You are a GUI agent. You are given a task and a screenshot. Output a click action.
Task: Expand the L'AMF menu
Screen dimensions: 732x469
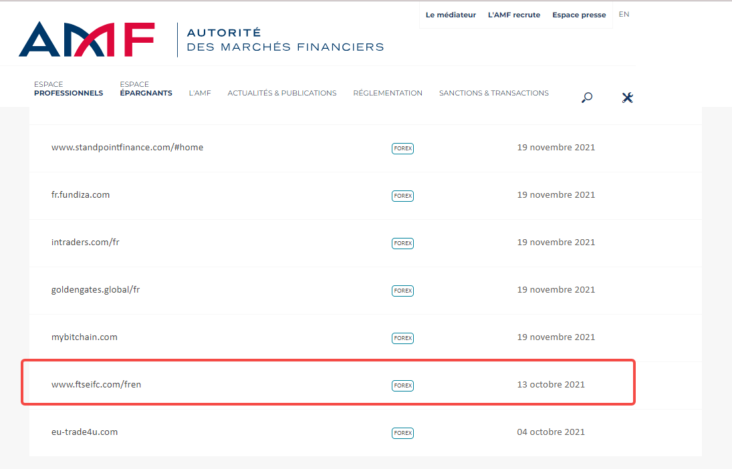click(200, 93)
